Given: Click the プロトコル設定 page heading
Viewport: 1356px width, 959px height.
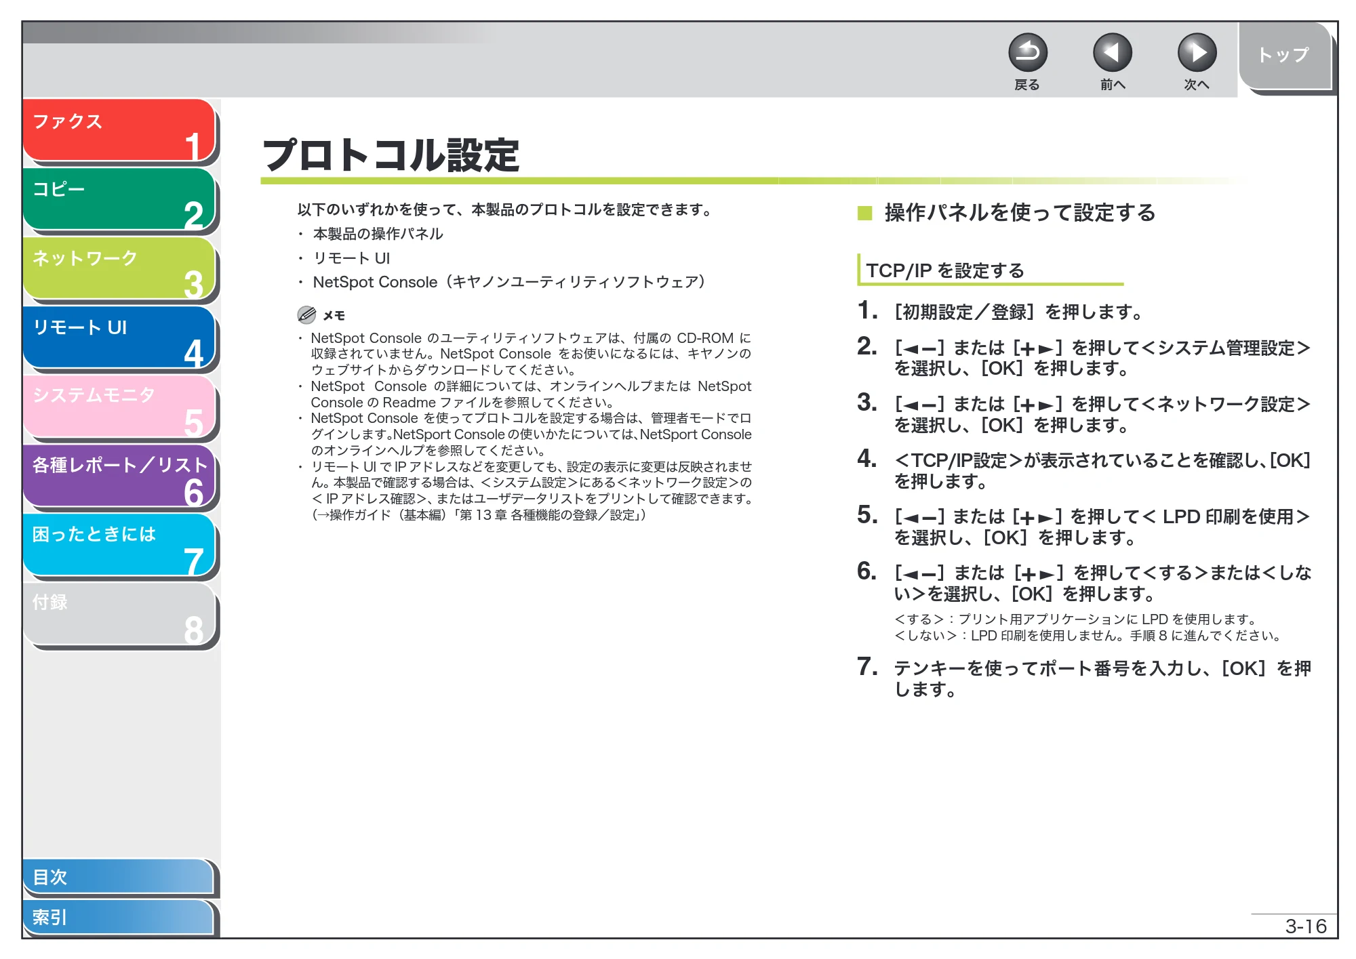Looking at the screenshot, I should 391,155.
